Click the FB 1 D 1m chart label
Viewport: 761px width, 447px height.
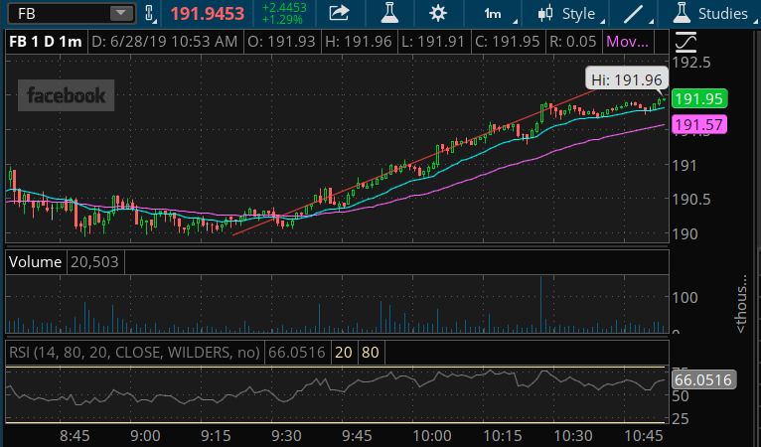point(45,42)
